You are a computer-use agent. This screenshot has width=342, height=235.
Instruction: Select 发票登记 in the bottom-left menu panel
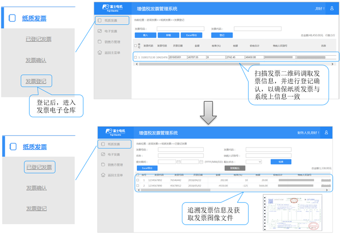36,208
